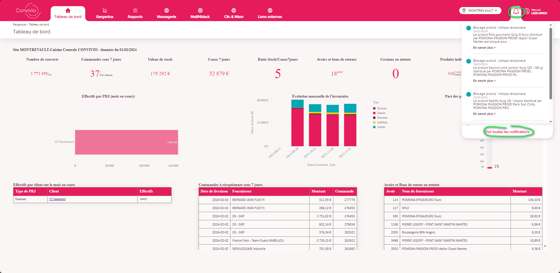The image size is (560, 273).
Task: Click the Gargantua shopping cart icon
Action: coord(105,11)
